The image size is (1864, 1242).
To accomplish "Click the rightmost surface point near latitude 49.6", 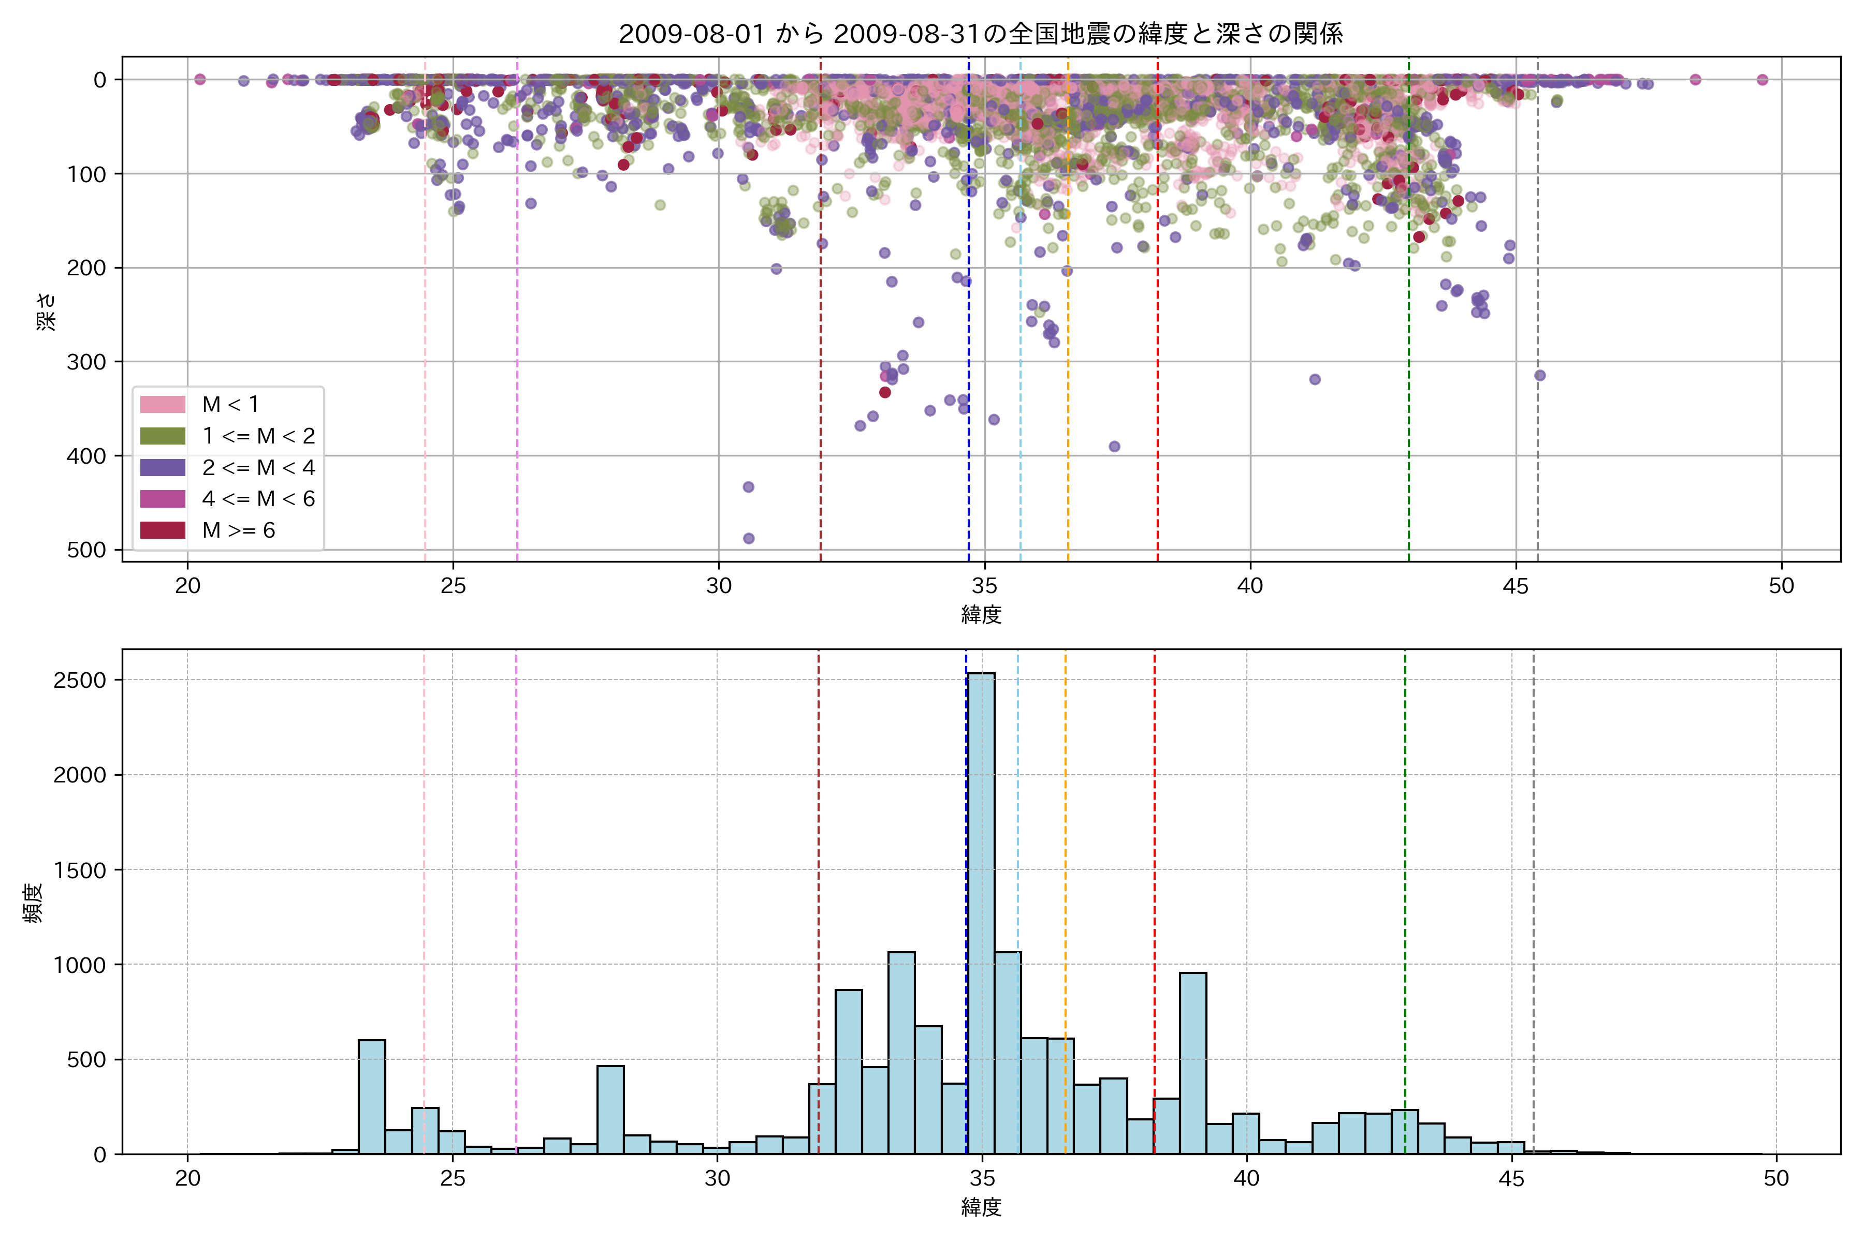I will tap(1762, 79).
